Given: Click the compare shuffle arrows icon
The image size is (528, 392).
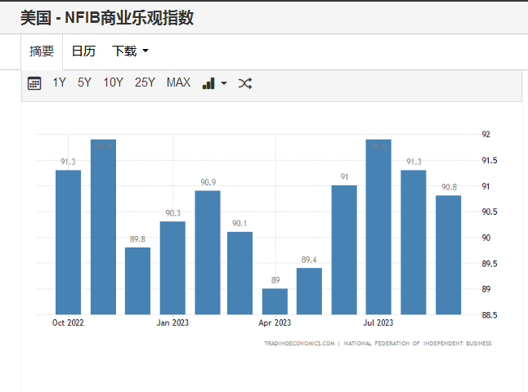Looking at the screenshot, I should pos(244,83).
